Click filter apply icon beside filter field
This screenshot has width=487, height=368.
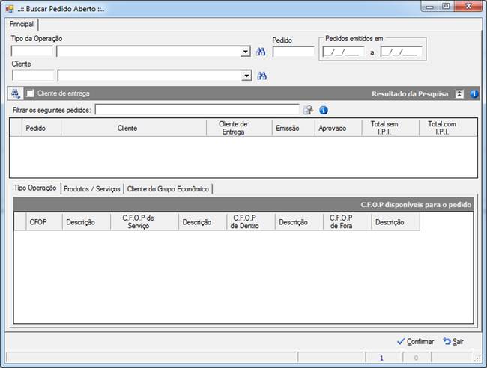308,110
